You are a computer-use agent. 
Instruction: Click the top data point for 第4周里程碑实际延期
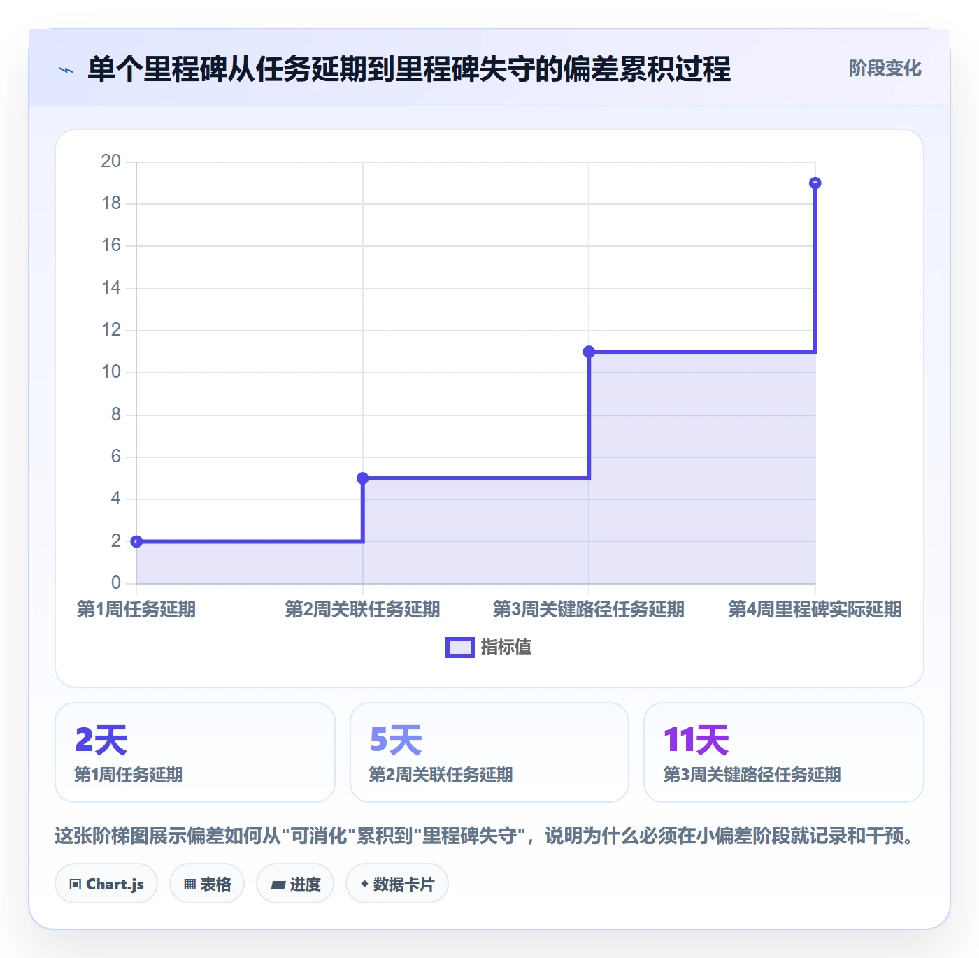[815, 183]
